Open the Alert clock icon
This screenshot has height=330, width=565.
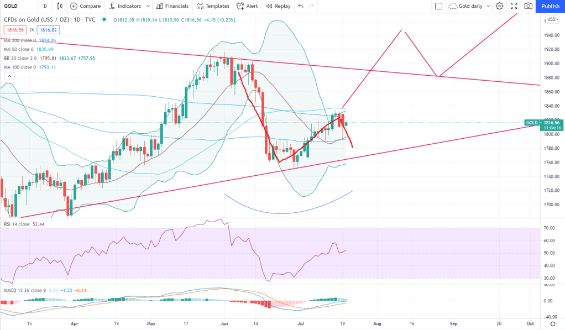(x=240, y=6)
